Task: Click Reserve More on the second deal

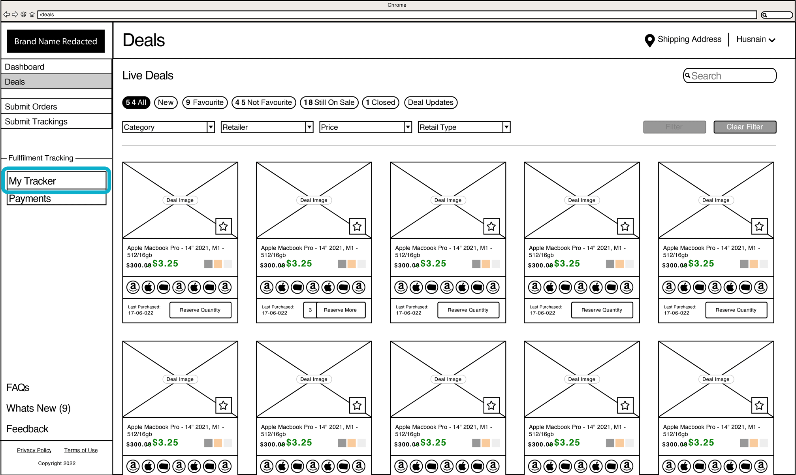Action: point(340,310)
